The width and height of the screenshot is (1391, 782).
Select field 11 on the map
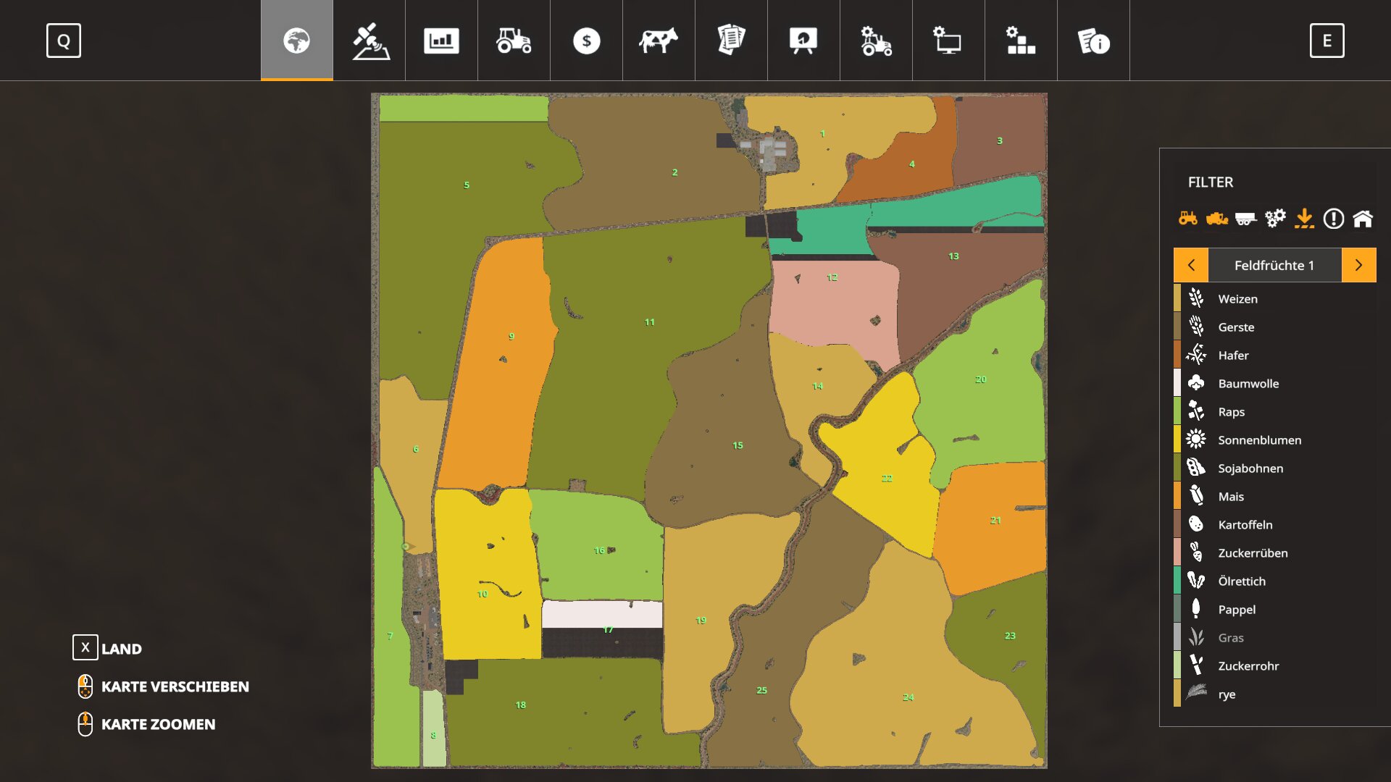click(650, 322)
